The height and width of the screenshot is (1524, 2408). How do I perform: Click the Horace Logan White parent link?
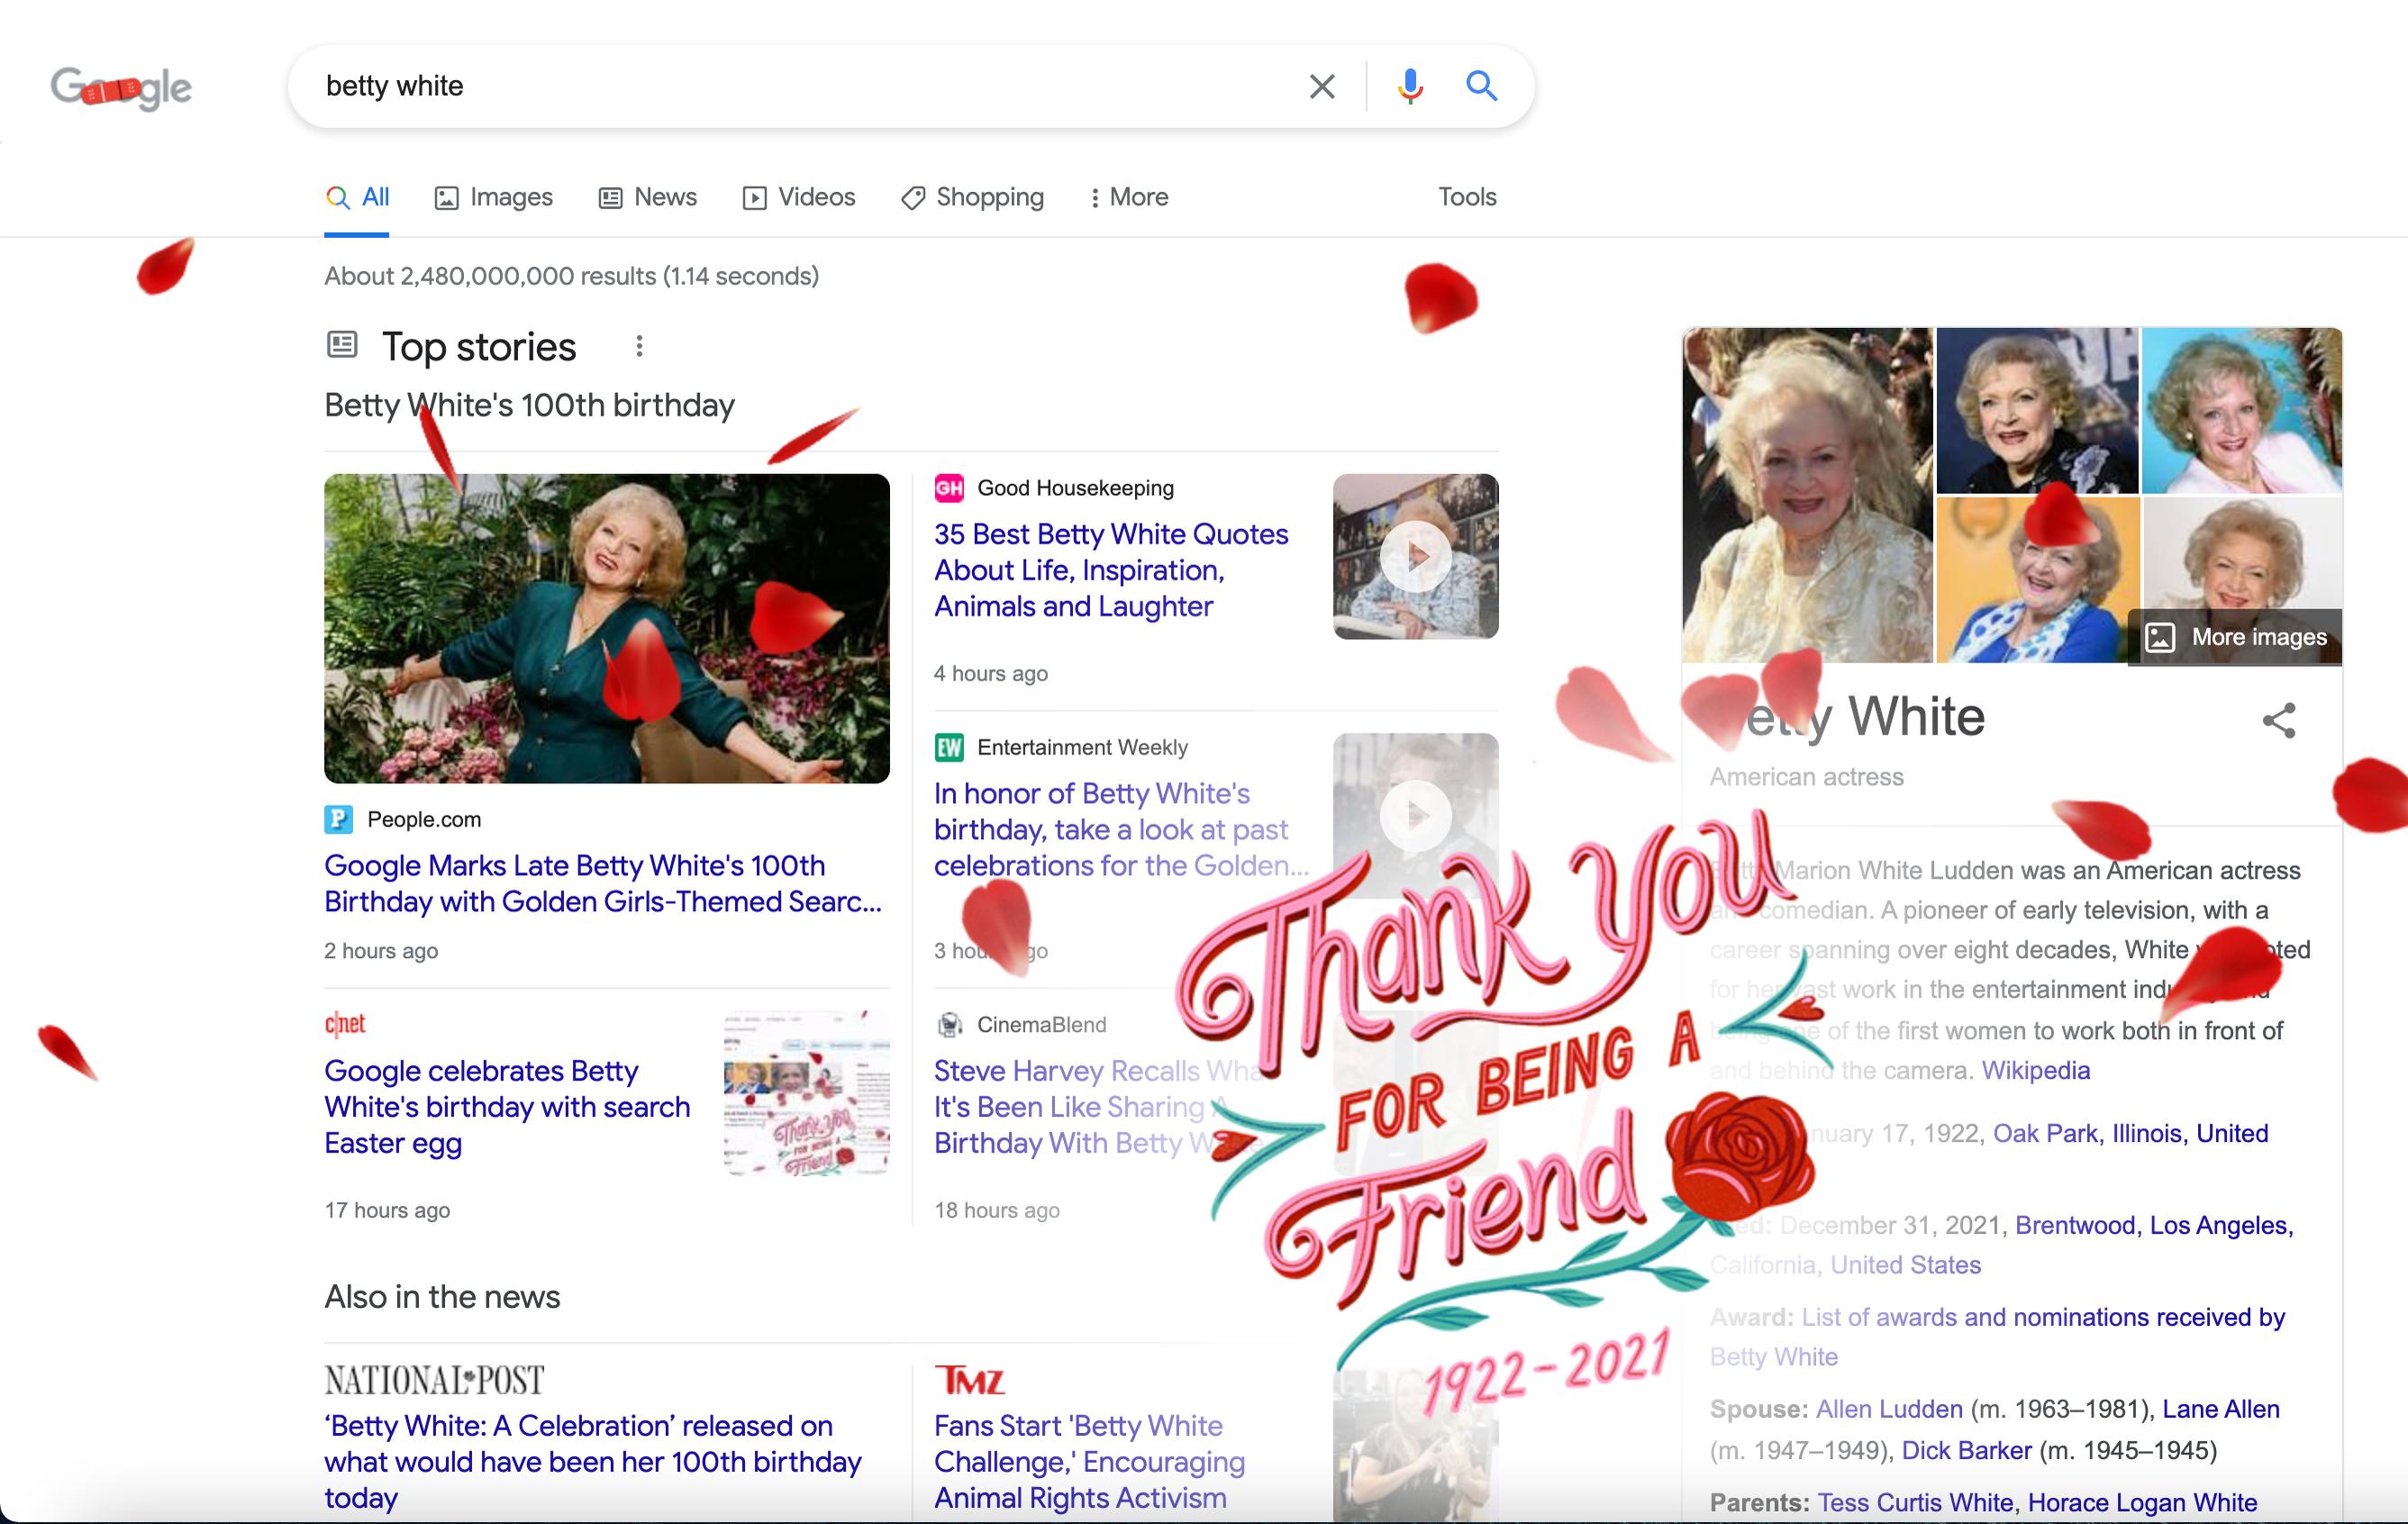point(2142,1502)
